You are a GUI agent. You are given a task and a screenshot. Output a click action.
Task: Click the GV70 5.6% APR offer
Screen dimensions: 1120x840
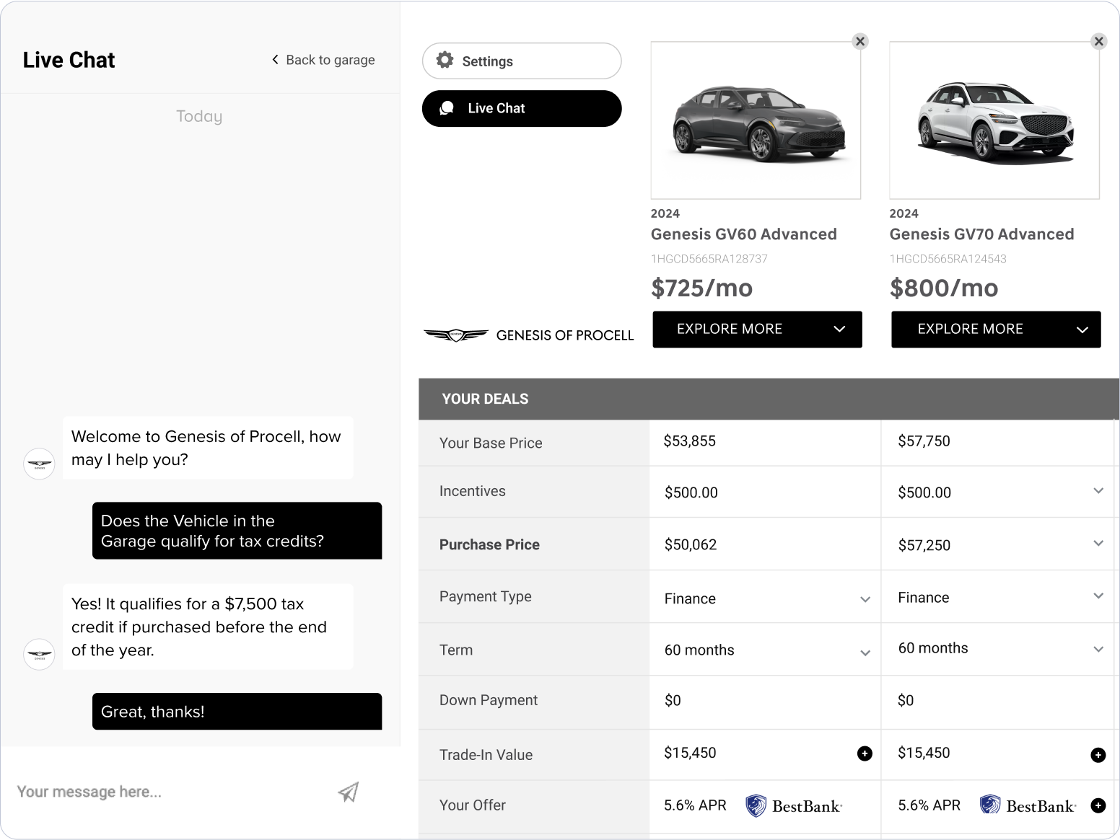929,805
